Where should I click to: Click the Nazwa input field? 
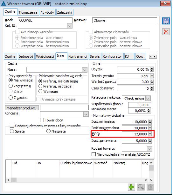124,20
